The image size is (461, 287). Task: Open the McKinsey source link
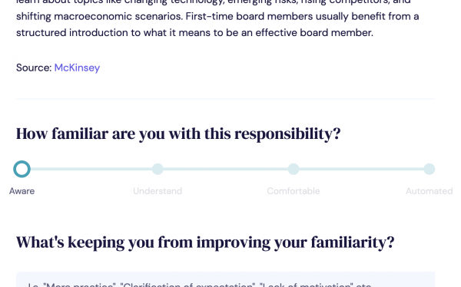coord(77,68)
